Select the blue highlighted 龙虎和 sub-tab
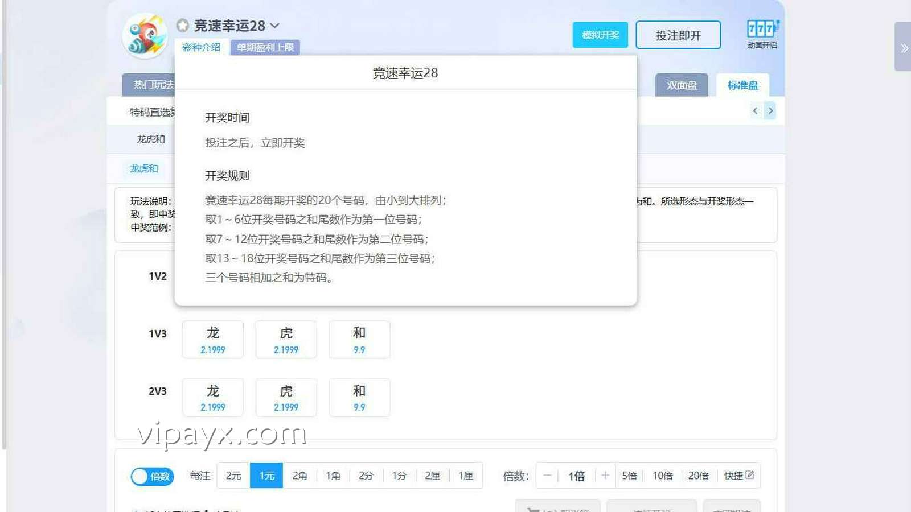 (143, 168)
